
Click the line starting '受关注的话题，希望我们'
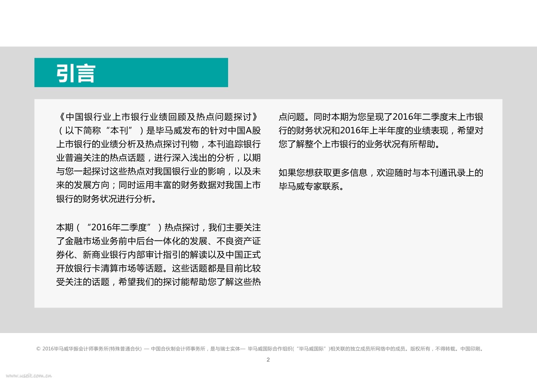click(x=159, y=282)
